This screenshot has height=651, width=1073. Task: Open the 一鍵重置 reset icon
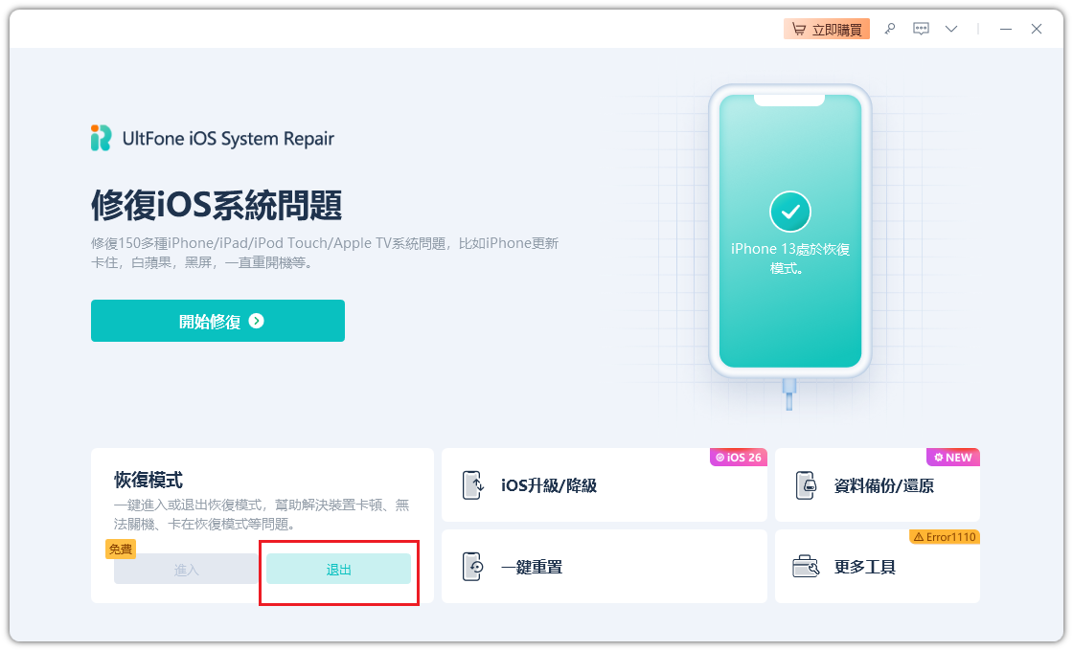tap(473, 566)
